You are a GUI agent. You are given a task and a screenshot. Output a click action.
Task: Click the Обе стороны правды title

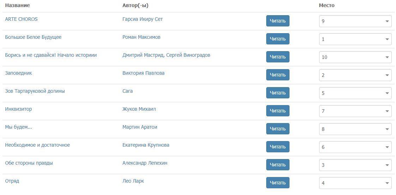[x=29, y=163]
